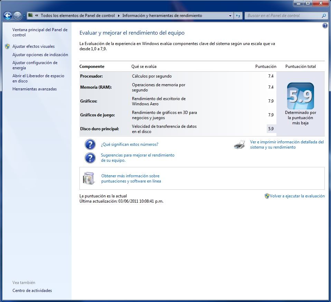The image size is (331, 302).
Task: Click the 'Disco duro principal:' row label
Action: coord(100,129)
